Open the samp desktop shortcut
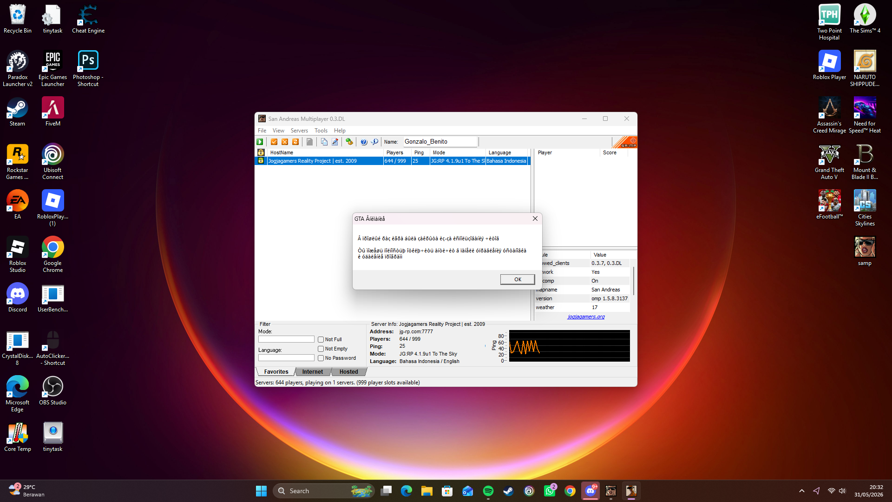Screen dimensions: 892x502 coord(865,251)
